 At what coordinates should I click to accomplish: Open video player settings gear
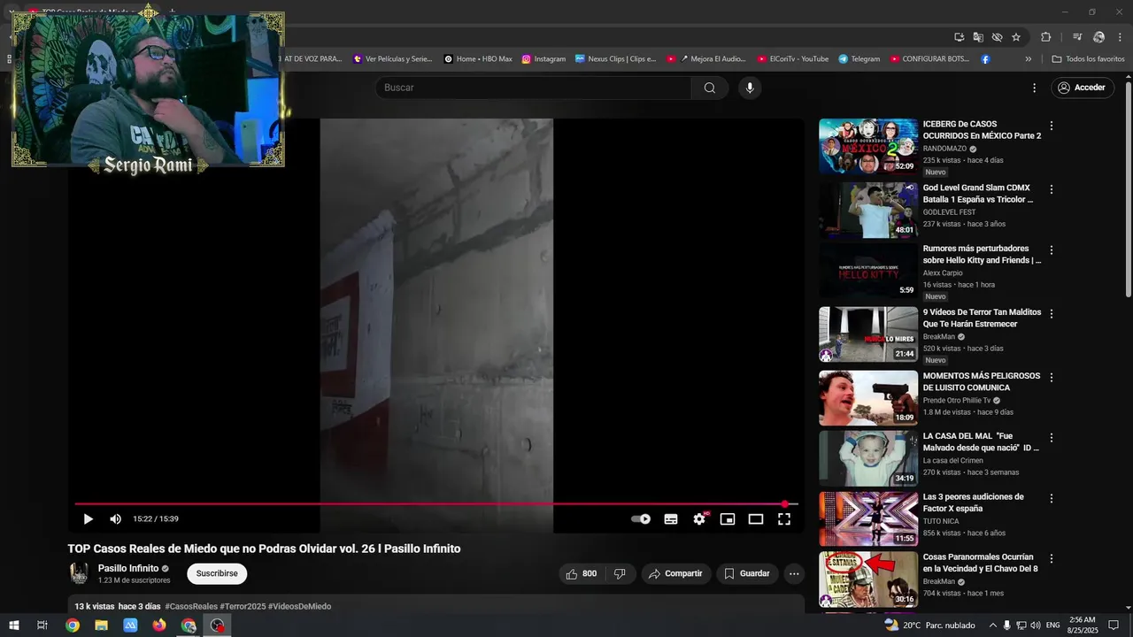(x=699, y=519)
